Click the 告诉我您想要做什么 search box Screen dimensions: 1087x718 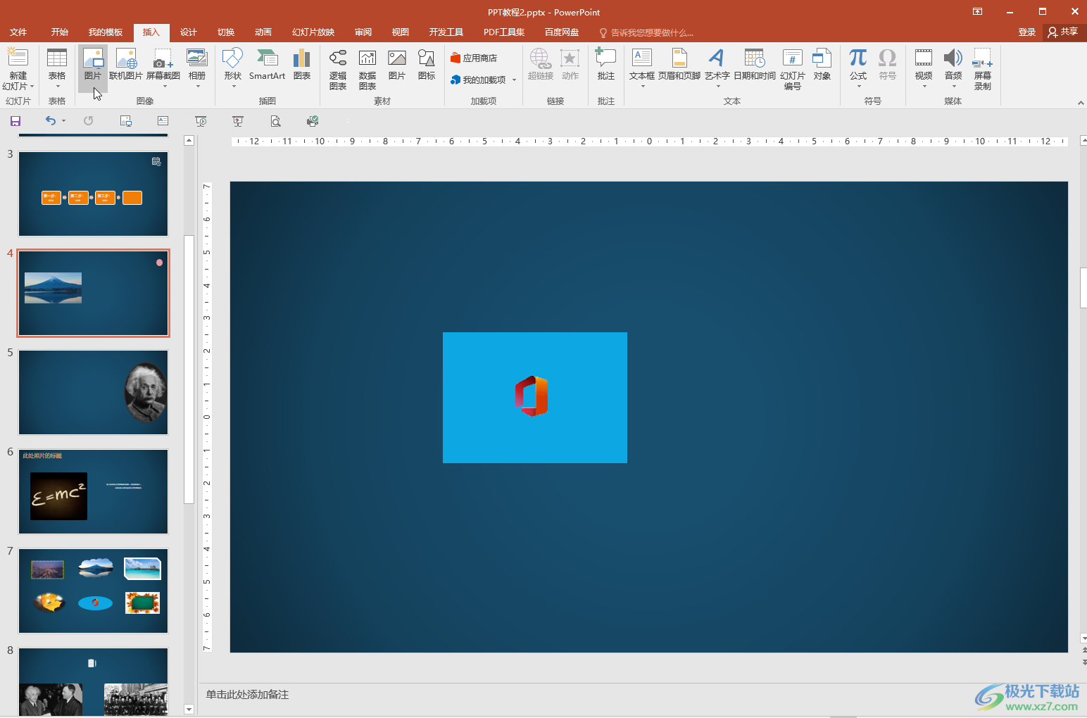click(x=646, y=32)
